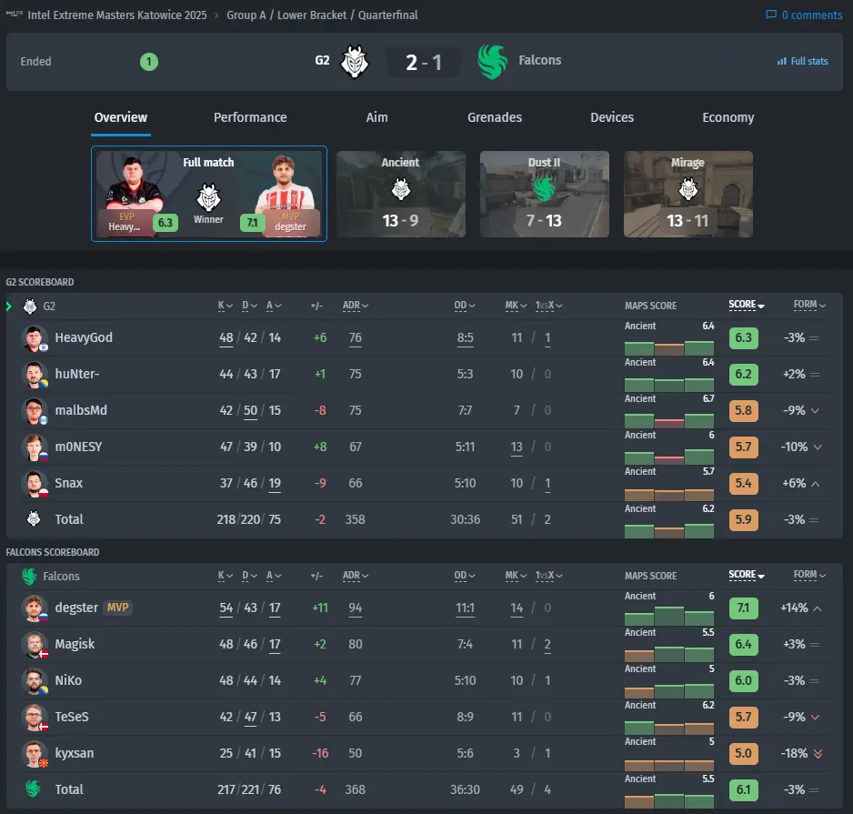
Task: Sort Falcons scoreboard by 1vsX column
Action: pyautogui.click(x=548, y=576)
